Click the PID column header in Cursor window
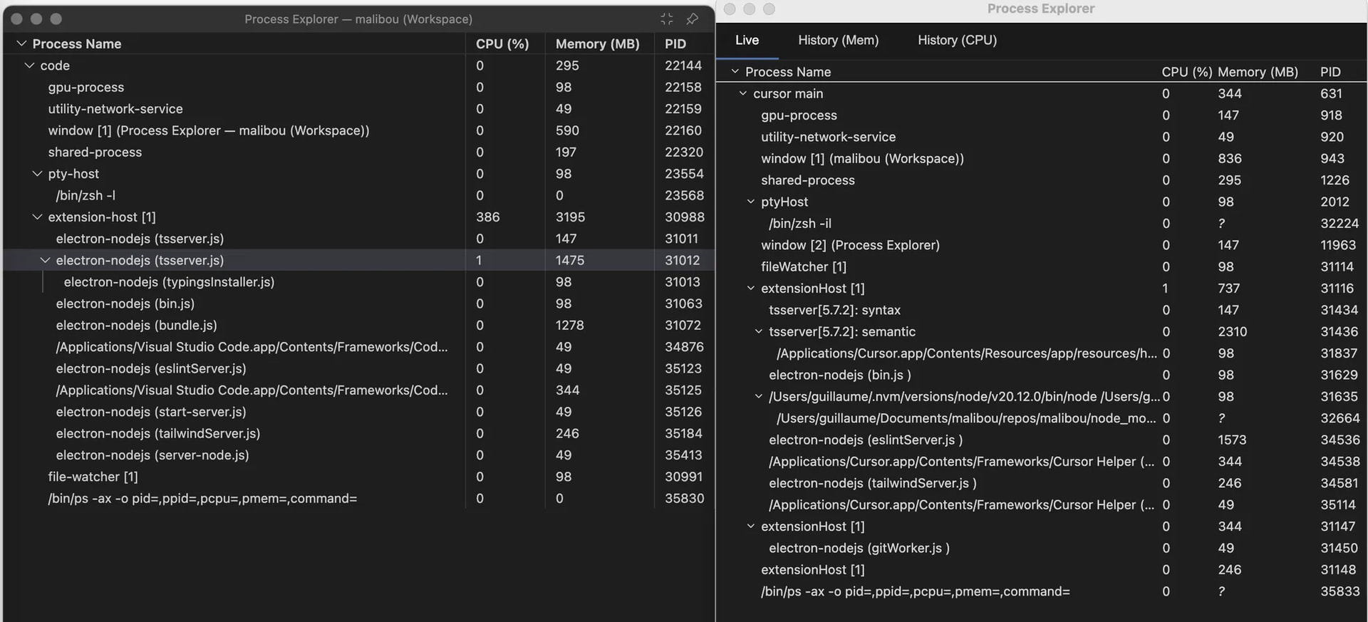The width and height of the screenshot is (1368, 622). pyautogui.click(x=1330, y=72)
